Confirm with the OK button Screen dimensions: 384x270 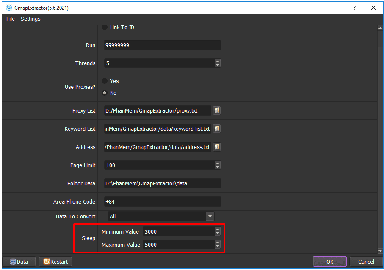tap(330, 262)
